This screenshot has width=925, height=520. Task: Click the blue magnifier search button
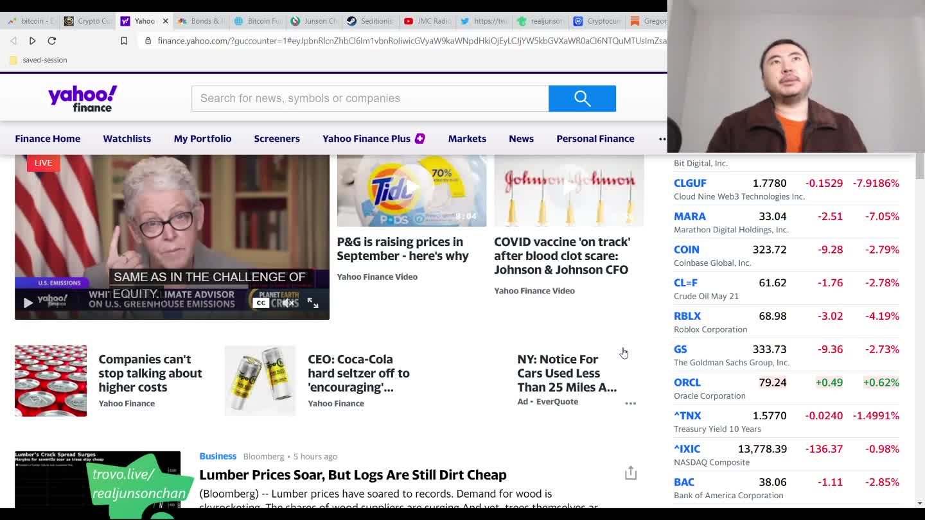pos(582,98)
